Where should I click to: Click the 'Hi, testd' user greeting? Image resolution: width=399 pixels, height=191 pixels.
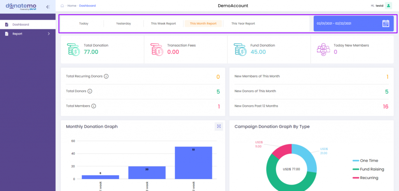pos(377,5)
